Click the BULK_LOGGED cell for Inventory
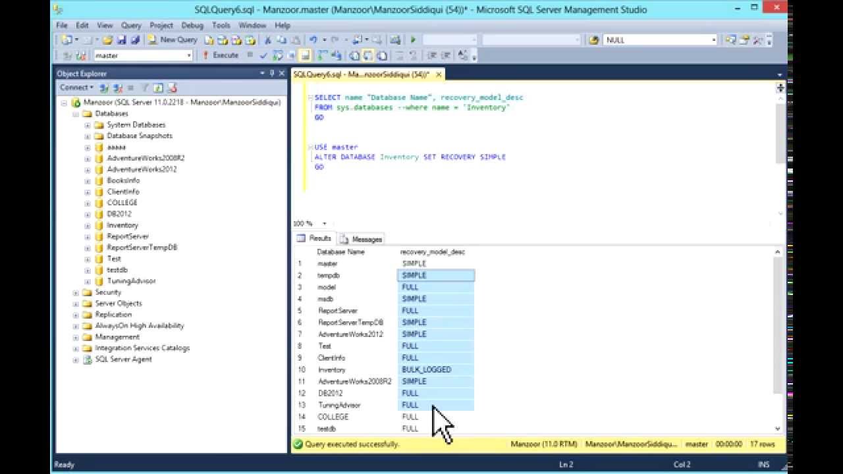This screenshot has height=474, width=843. coord(436,369)
